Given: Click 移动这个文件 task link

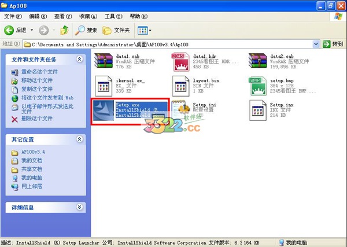Looking at the screenshot, I should click(x=37, y=80).
